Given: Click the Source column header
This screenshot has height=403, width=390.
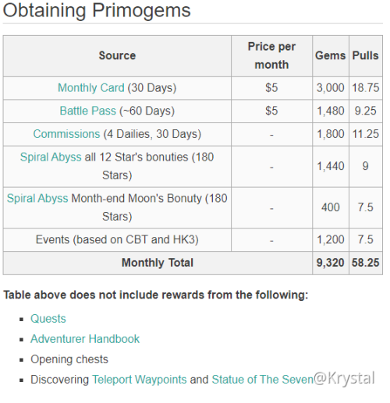Looking at the screenshot, I should 117,55.
